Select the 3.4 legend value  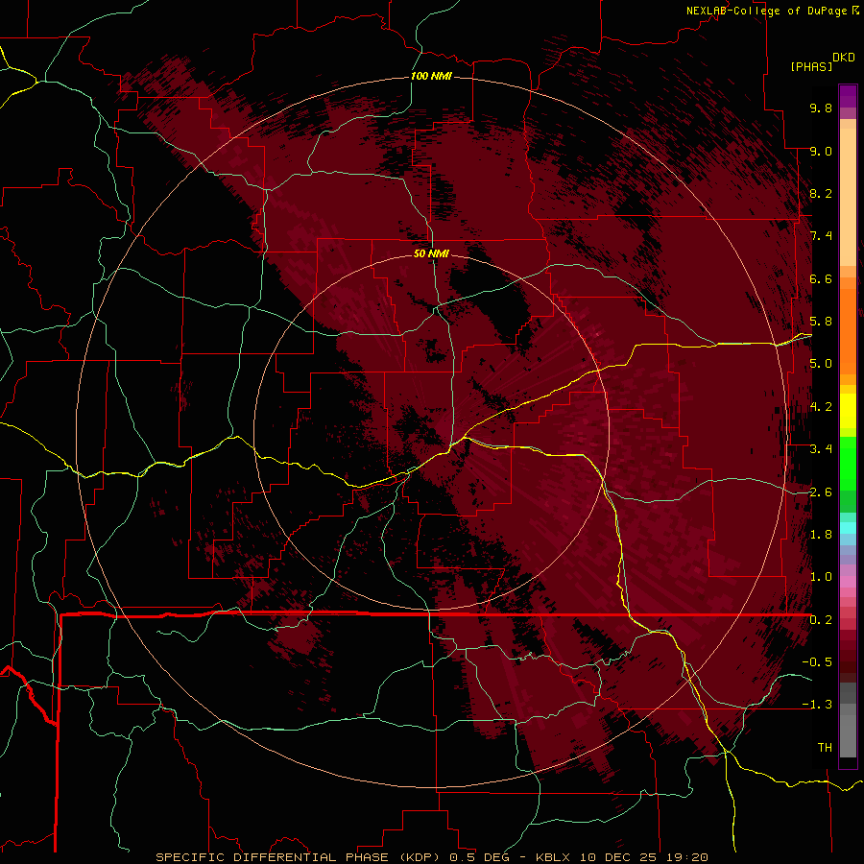tap(821, 449)
